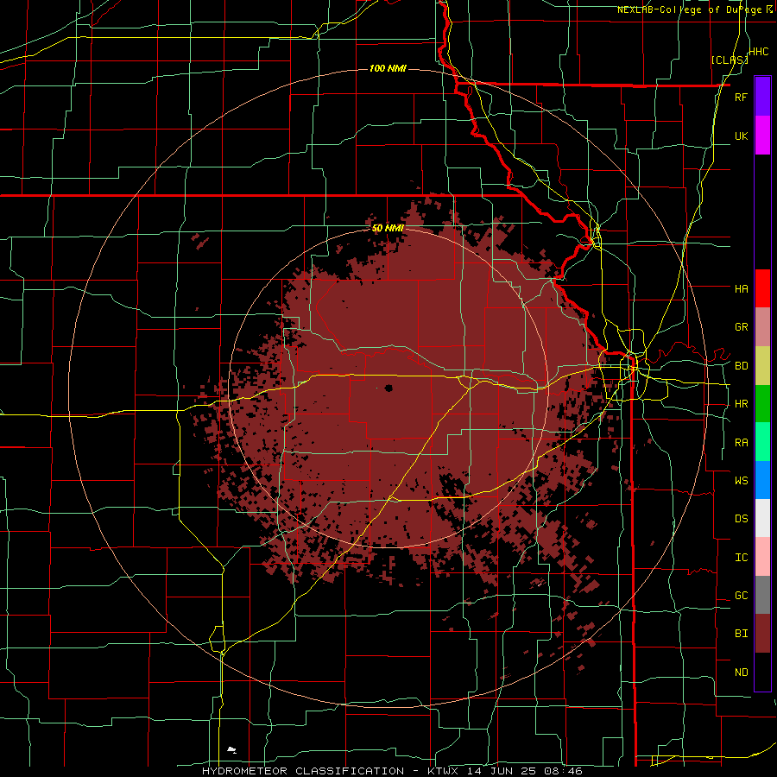Click the blue WS wet snow swatch
The image size is (777, 777).
762,480
